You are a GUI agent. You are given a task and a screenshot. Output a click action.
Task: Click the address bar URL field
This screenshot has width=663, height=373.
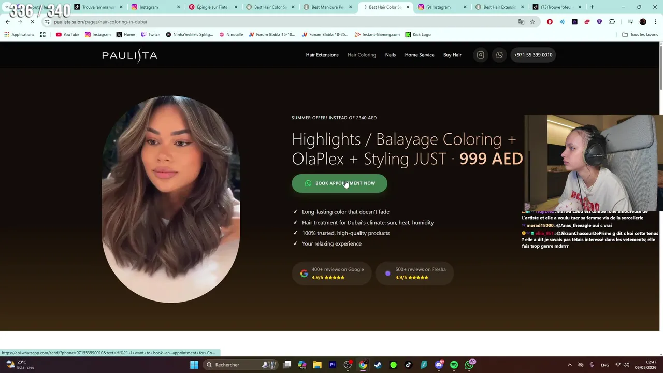(280, 22)
